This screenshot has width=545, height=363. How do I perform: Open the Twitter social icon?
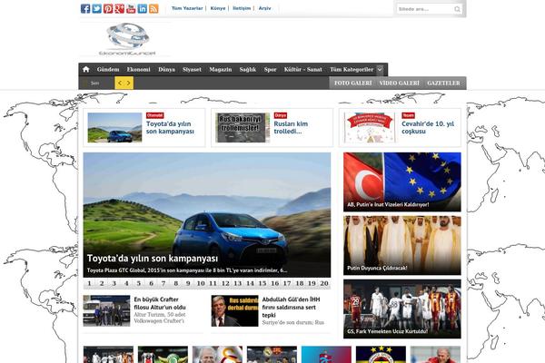pyautogui.click(x=96, y=9)
